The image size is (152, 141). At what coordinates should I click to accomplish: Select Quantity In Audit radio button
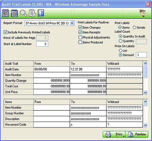coord(121,36)
